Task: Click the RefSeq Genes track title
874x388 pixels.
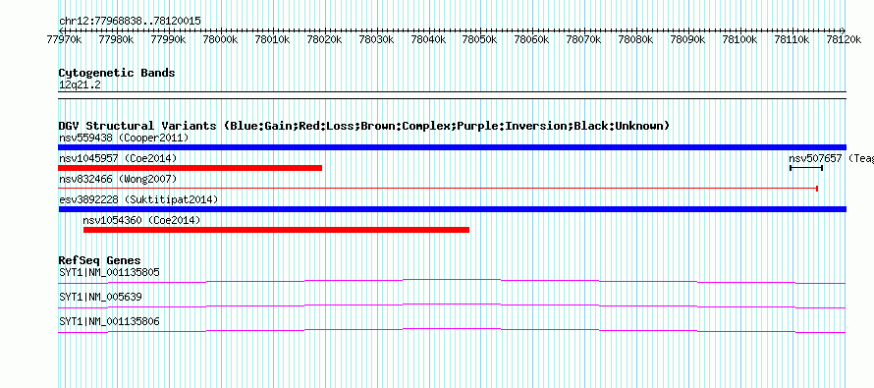Action: click(99, 260)
